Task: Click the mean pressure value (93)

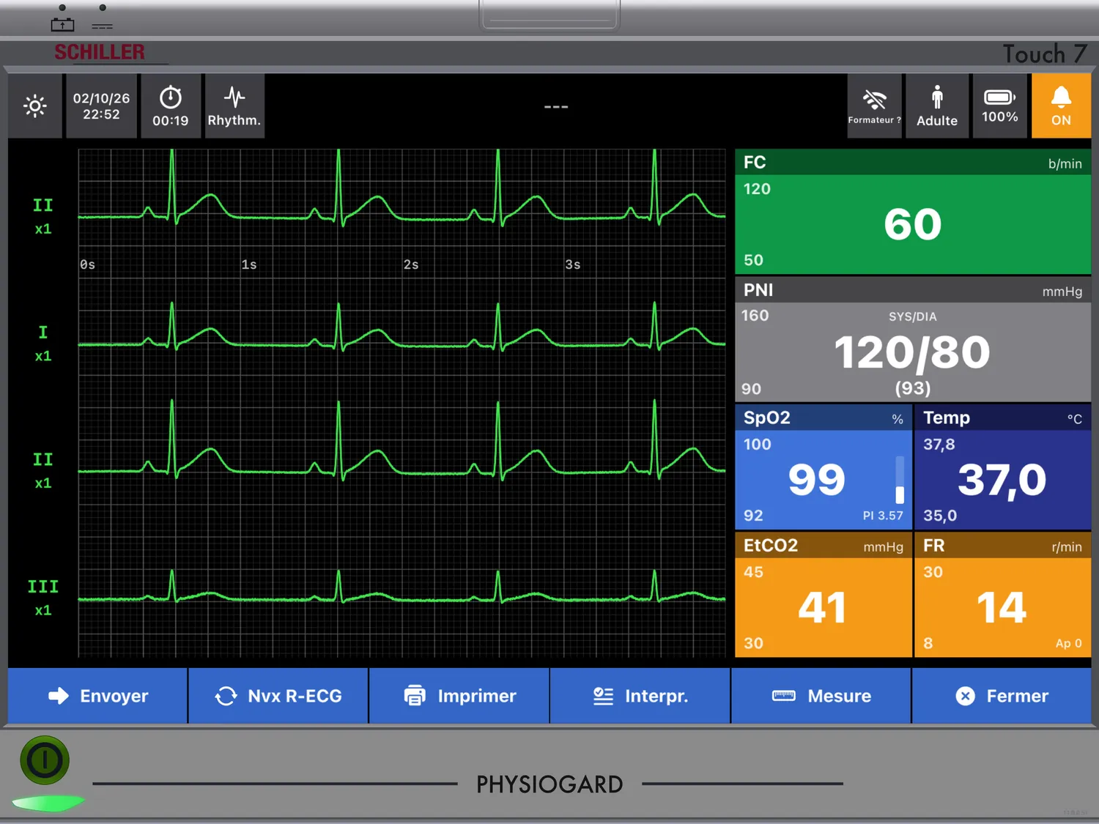Action: (913, 387)
